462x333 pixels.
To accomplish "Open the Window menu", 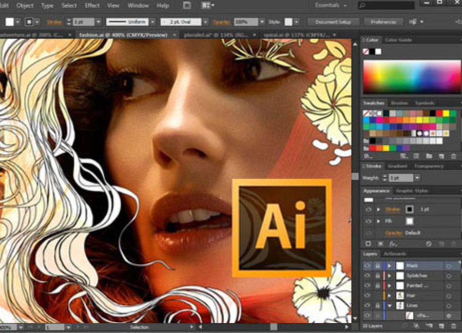I will point(138,6).
